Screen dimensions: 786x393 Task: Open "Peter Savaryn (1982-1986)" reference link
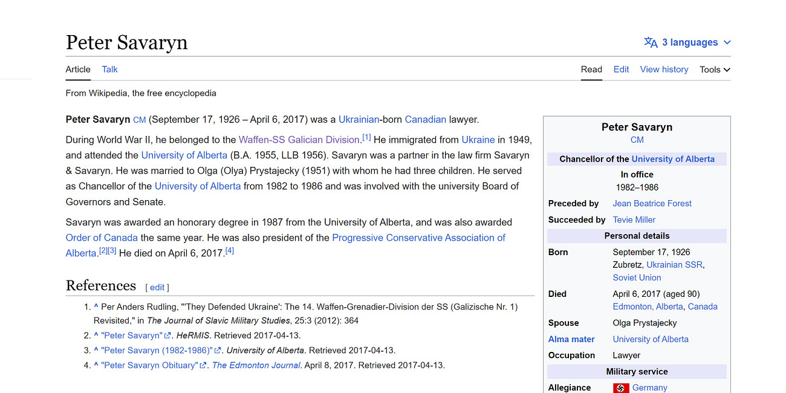tap(157, 350)
